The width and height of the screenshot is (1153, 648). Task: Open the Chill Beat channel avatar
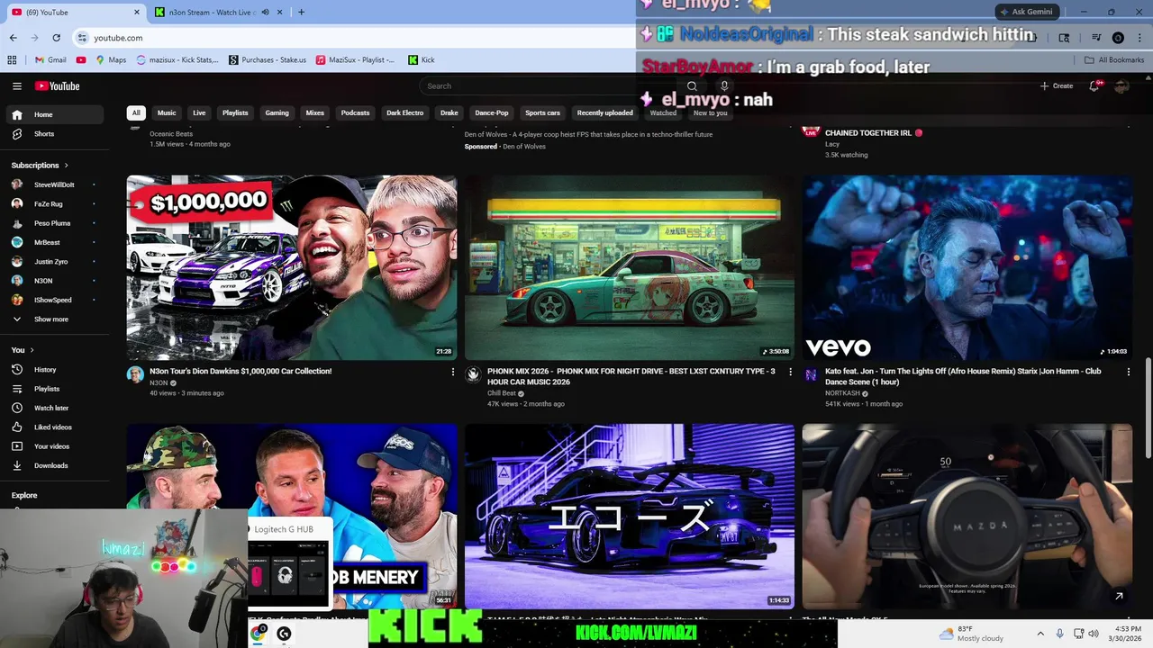(x=473, y=375)
